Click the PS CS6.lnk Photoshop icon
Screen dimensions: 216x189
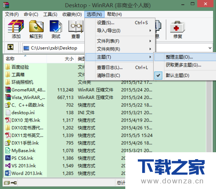[x=8, y=158]
